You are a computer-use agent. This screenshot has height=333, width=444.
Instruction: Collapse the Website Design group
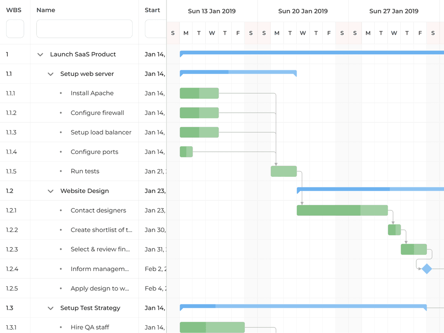(x=51, y=191)
